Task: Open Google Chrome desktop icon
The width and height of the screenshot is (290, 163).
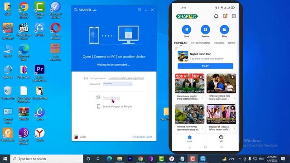Action: point(24,10)
